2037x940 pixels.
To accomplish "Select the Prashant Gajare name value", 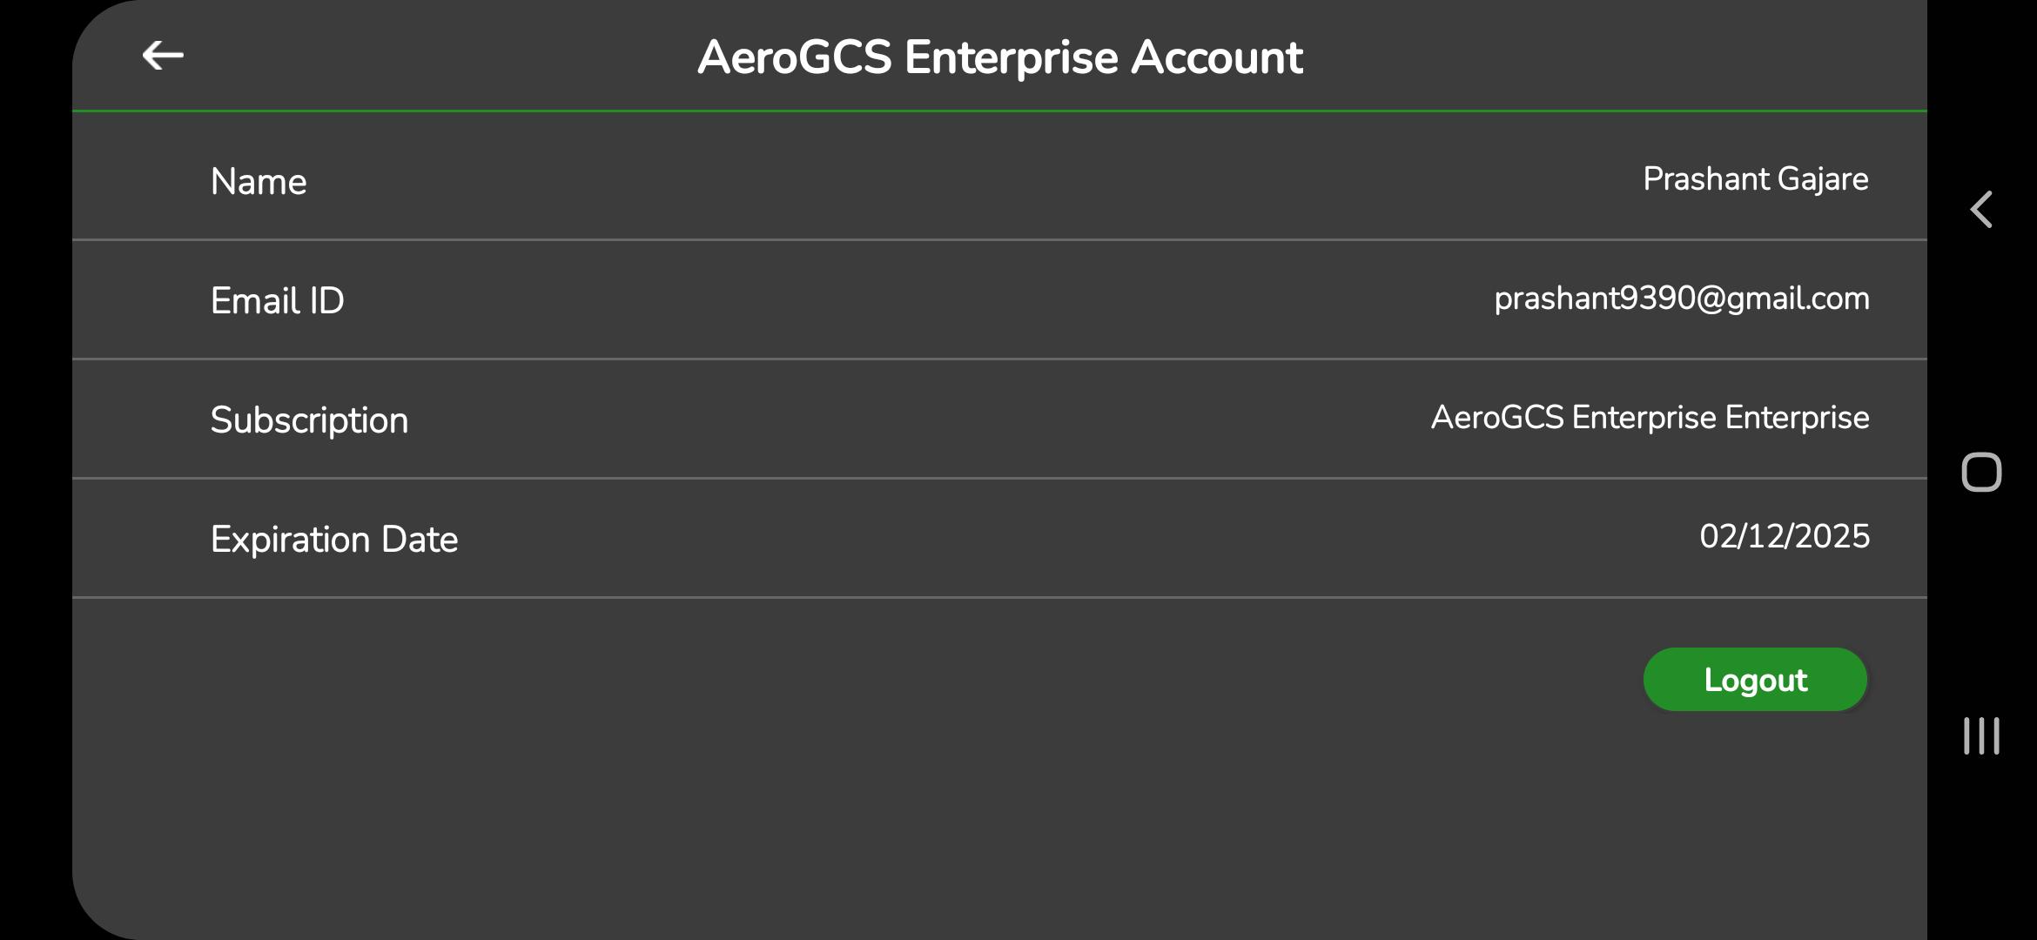I will pyautogui.click(x=1755, y=179).
